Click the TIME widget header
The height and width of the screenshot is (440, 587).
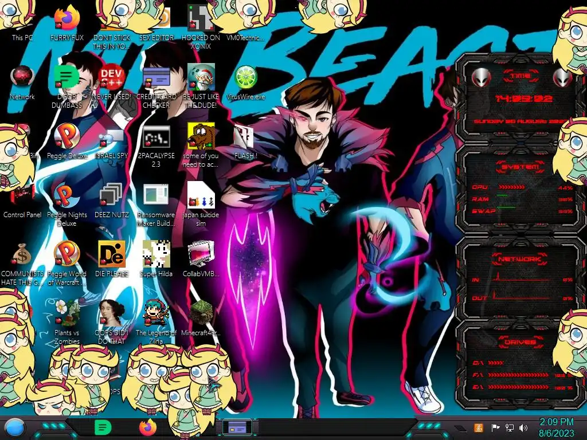520,76
